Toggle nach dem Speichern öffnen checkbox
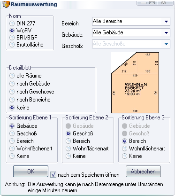This screenshot has height=196, width=175. point(53,174)
